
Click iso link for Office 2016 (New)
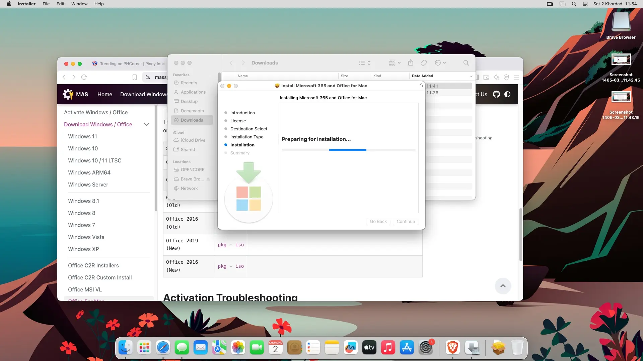coord(239,266)
